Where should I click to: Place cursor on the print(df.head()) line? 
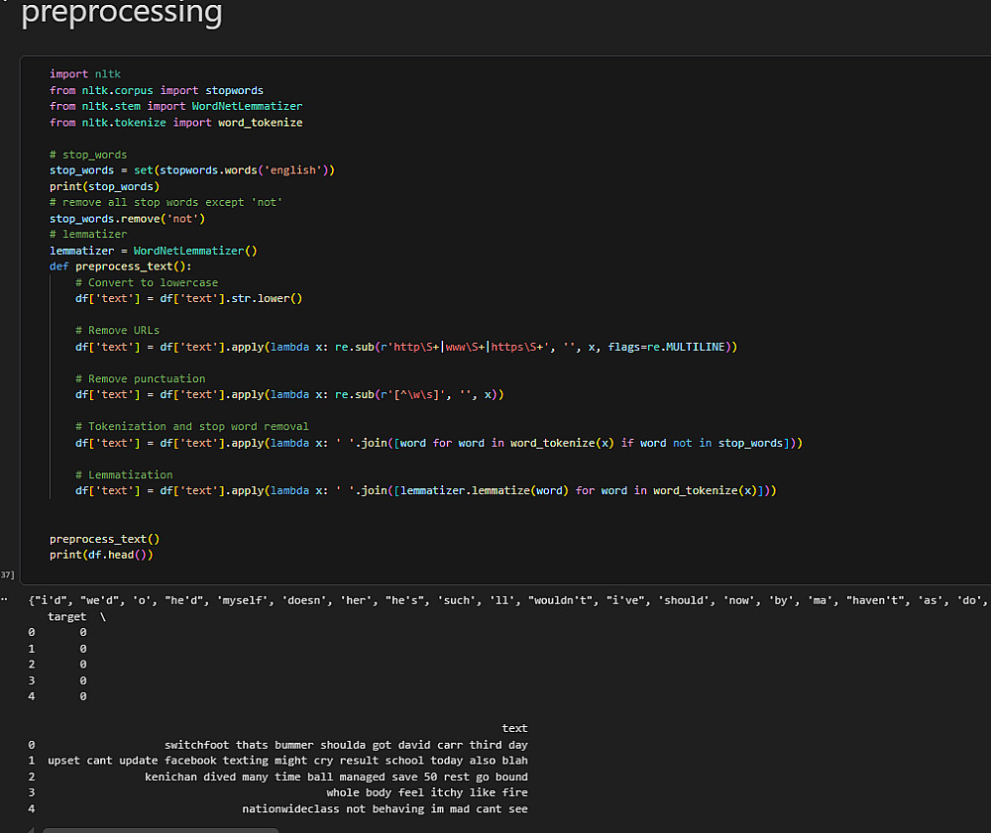[101, 555]
